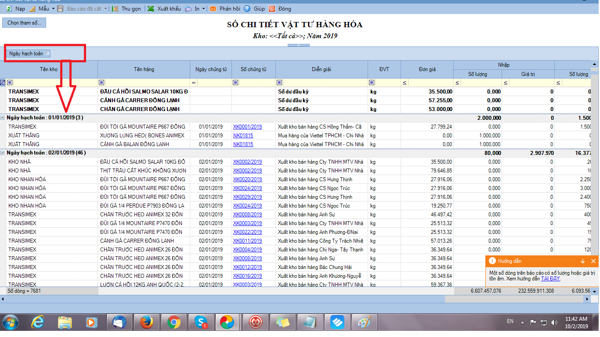Switch to Thunderbird in taskbar
Screen dimensions: 600x337
click(x=119, y=322)
